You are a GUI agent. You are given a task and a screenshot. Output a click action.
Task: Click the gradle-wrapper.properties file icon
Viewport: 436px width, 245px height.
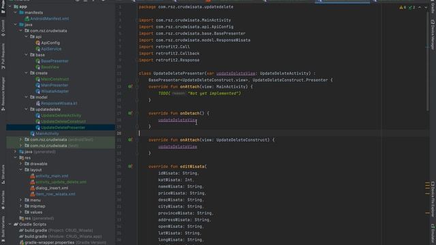coord(22,242)
